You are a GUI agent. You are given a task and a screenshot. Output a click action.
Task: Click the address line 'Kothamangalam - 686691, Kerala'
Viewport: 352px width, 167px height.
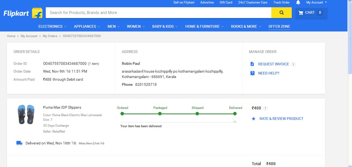click(x=149, y=77)
